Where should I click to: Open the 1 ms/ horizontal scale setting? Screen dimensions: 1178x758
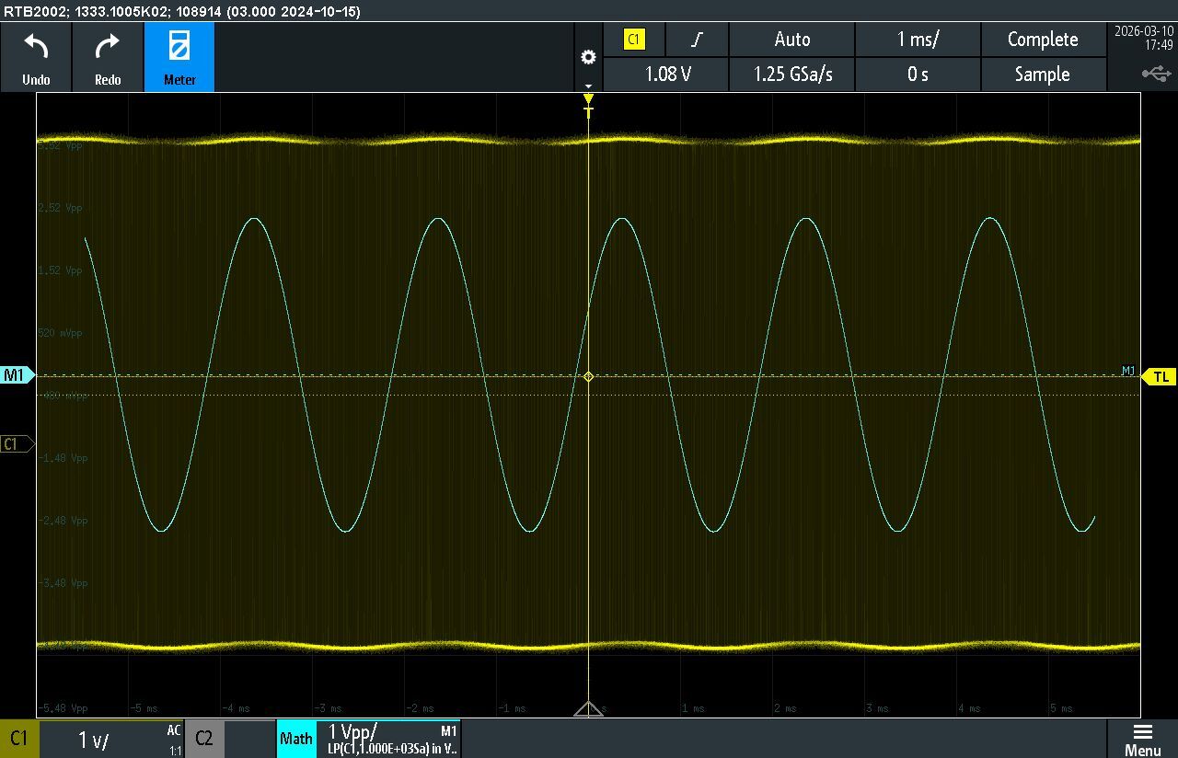(918, 40)
